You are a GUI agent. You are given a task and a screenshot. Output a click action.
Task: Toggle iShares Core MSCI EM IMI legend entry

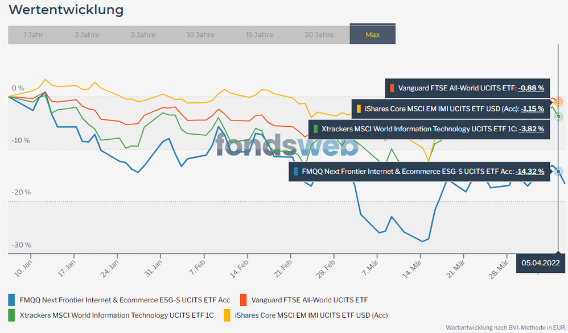(306, 315)
